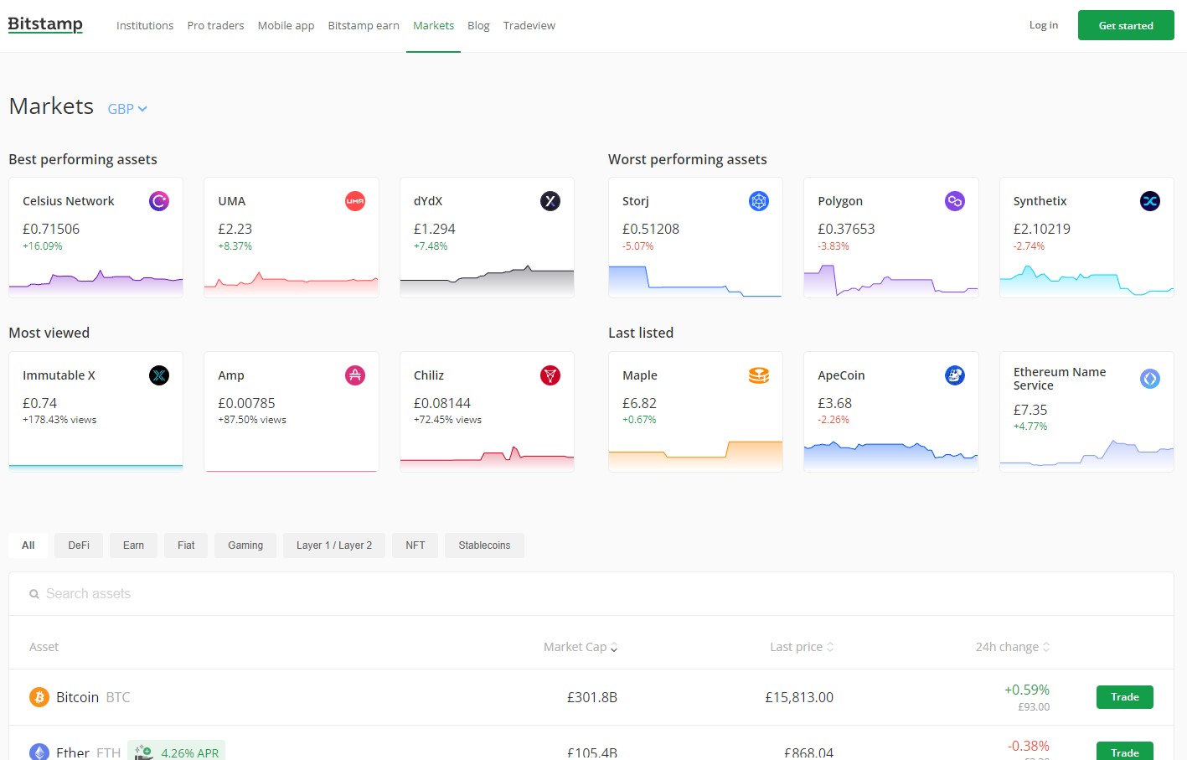The height and width of the screenshot is (760, 1187).
Task: Select the Markets navigation item
Action: pos(433,26)
